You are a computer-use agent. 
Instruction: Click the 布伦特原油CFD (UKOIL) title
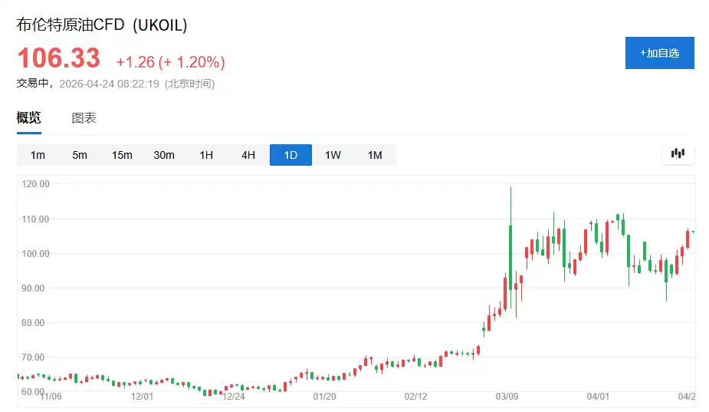(x=102, y=25)
